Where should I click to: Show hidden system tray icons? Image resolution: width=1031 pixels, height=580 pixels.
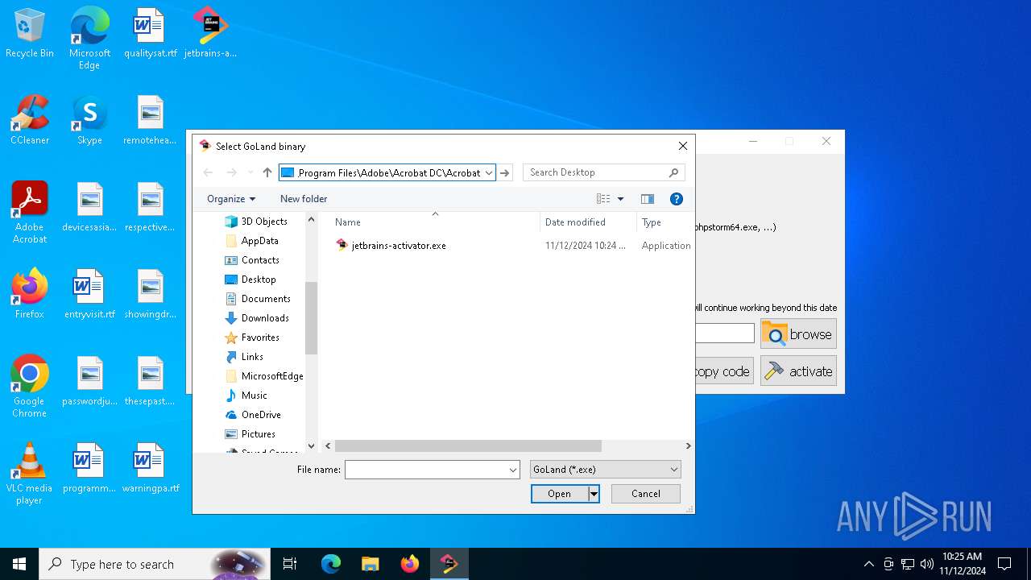(868, 564)
